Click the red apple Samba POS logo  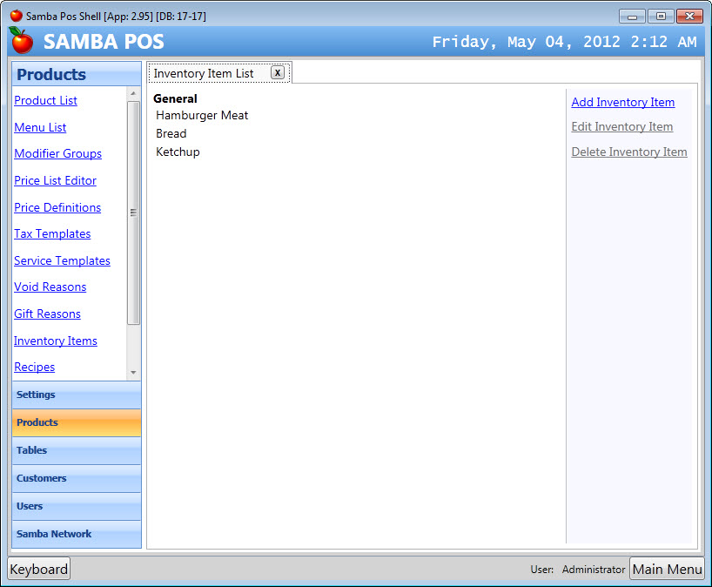pyautogui.click(x=22, y=40)
